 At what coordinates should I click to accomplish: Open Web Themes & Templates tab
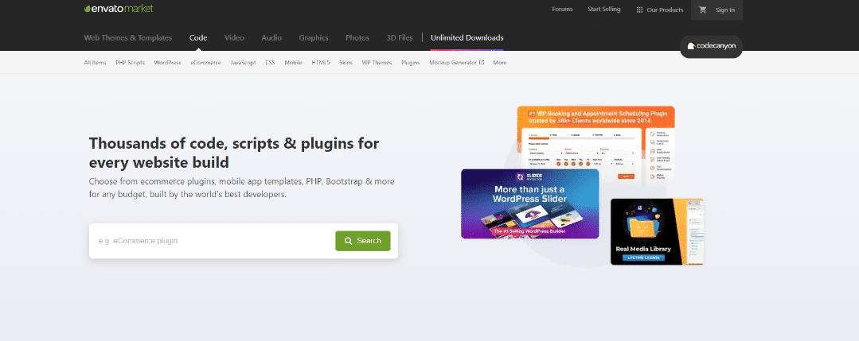pyautogui.click(x=127, y=38)
